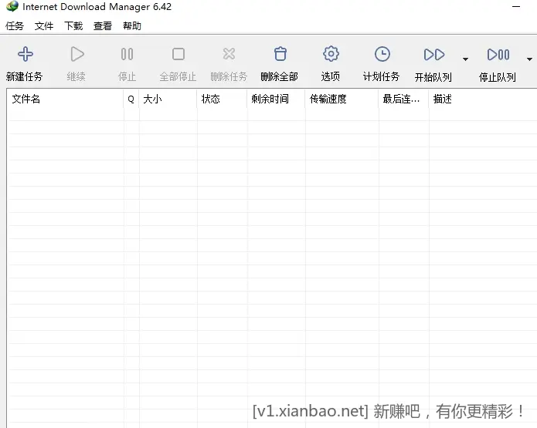Minimize the Internet Download Manager window
The image size is (537, 428).
click(x=516, y=6)
